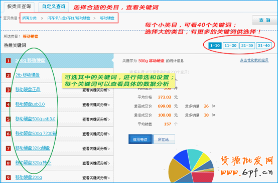The height and width of the screenshot is (183, 278).
Task: Open 500g 移动硬盘 keyword link
Action: (30, 60)
